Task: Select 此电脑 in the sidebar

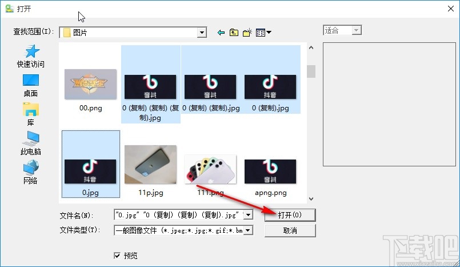Action: (31, 143)
